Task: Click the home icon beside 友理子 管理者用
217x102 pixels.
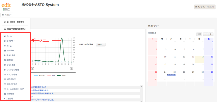Action: coord(5,22)
